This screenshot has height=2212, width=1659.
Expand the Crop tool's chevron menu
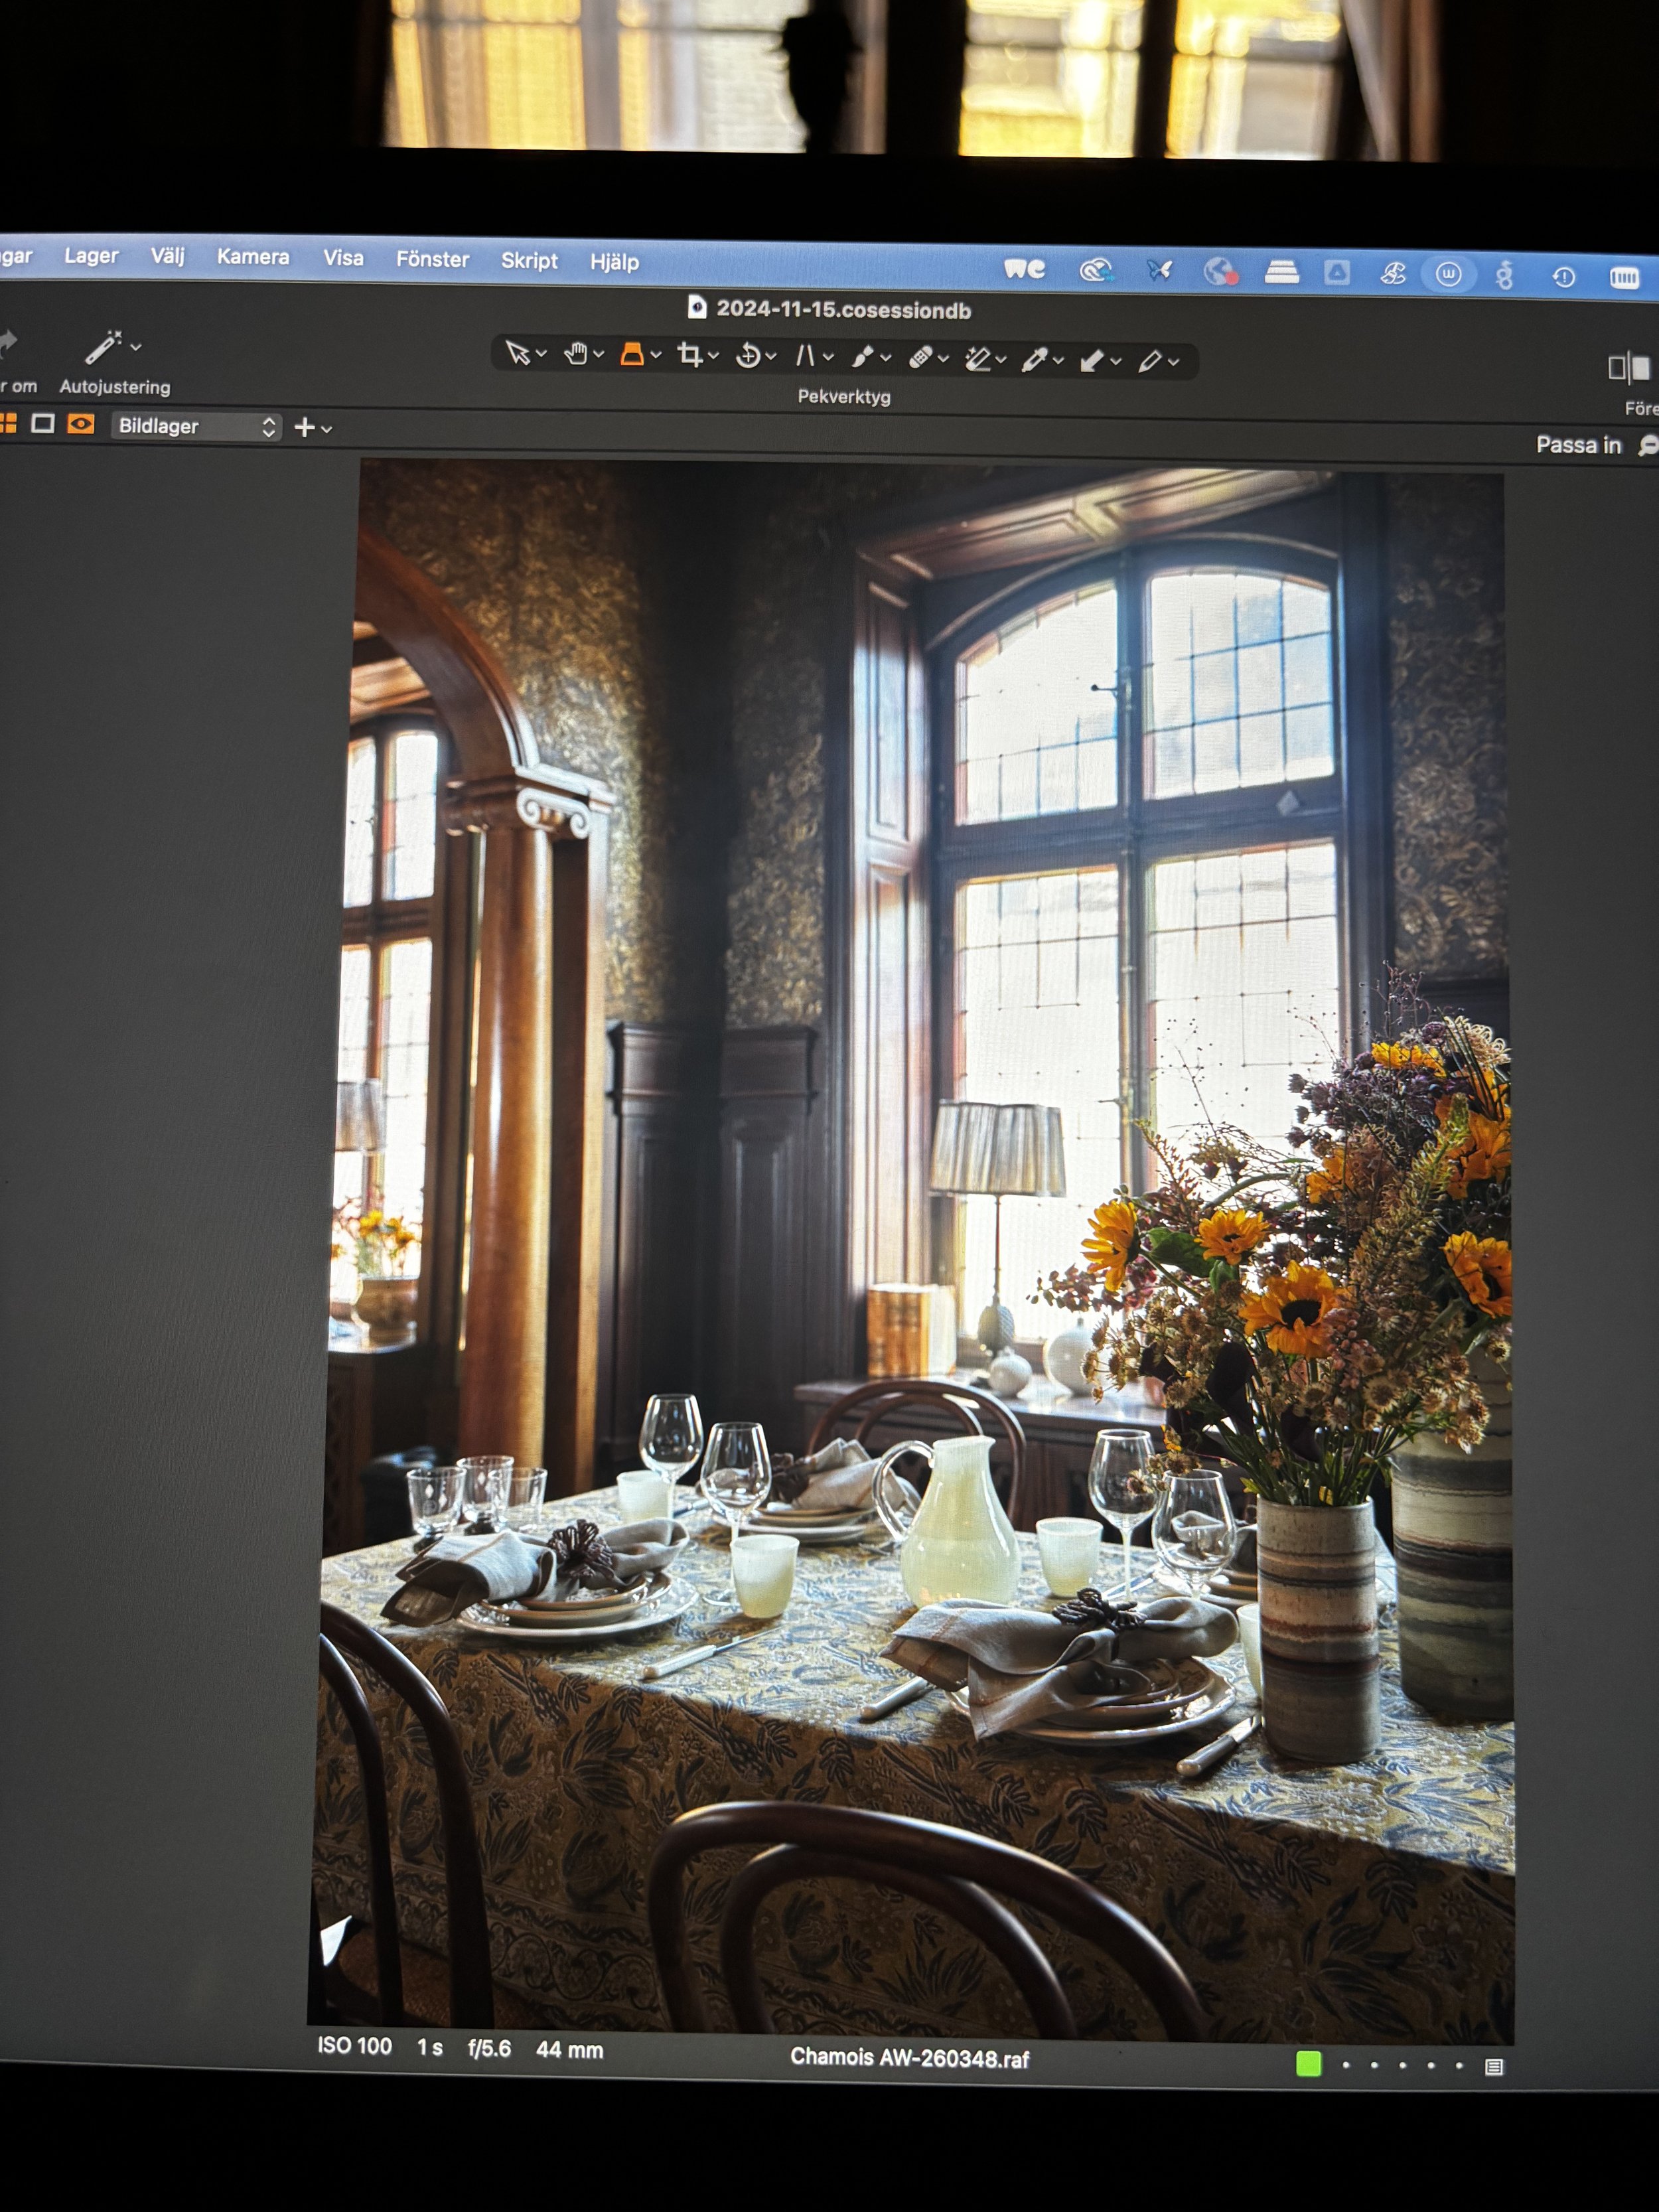point(713,355)
